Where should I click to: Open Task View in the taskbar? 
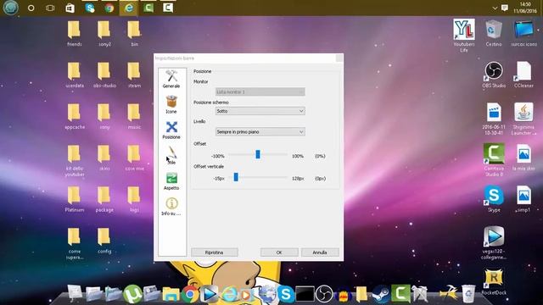point(50,8)
